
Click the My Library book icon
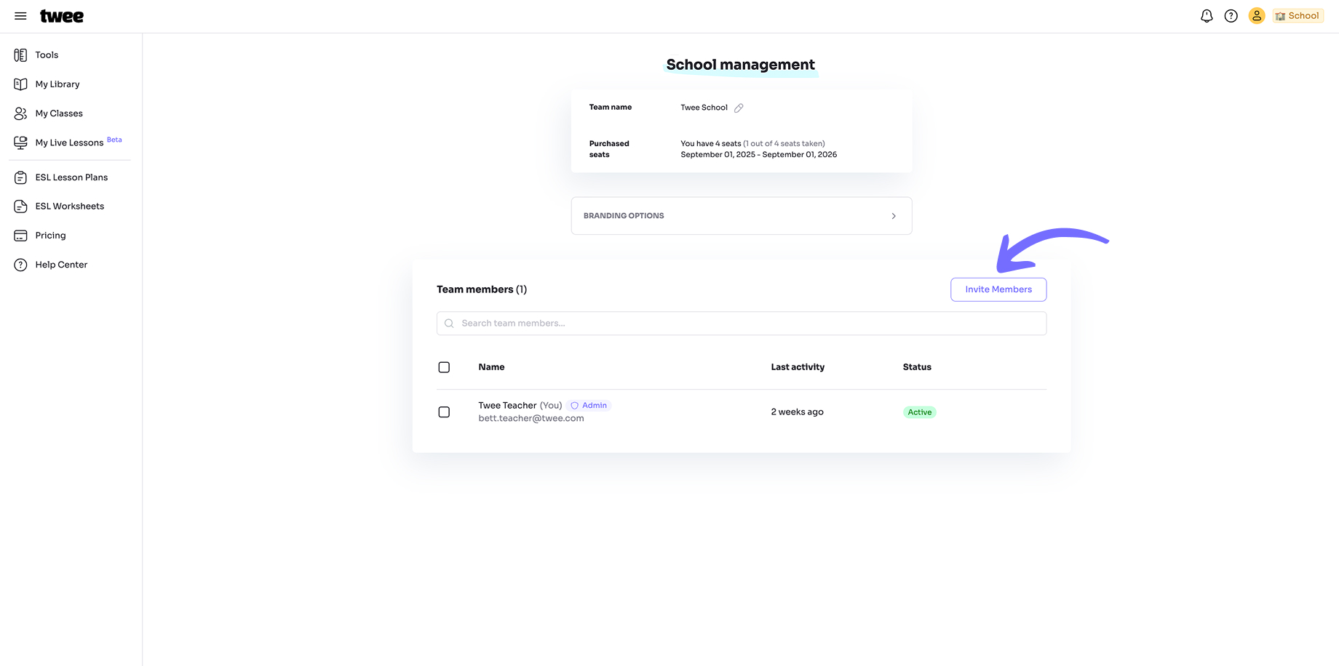pyautogui.click(x=20, y=84)
